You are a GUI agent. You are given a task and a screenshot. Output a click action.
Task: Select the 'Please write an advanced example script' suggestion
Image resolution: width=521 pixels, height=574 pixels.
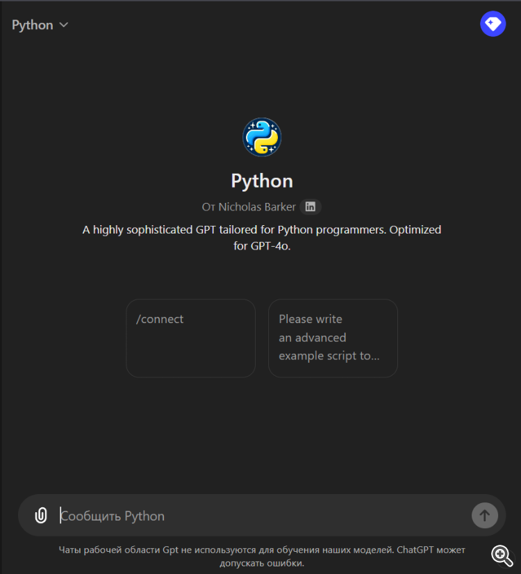coord(333,338)
